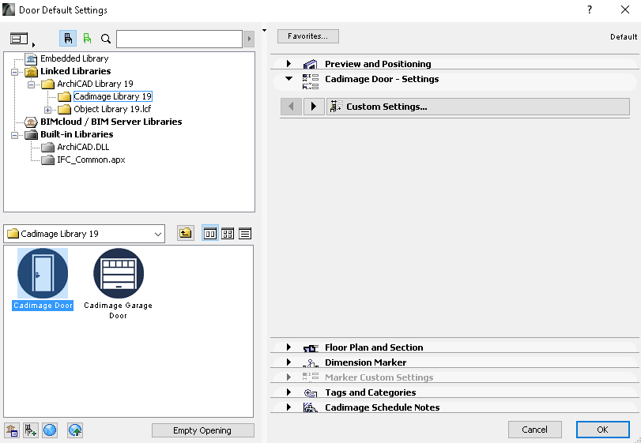
Task: Click the Cadimage Schedule Notes icon
Action: coord(311,407)
